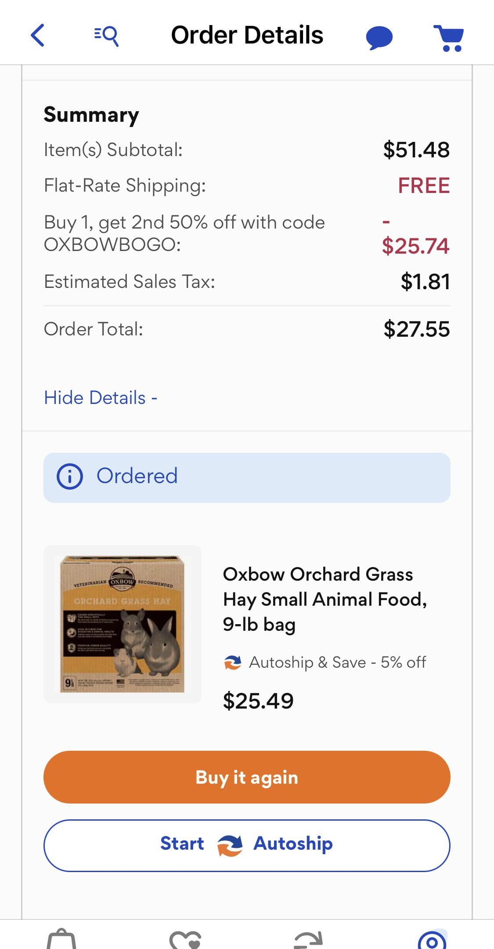494x949 pixels.
Task: Open the search icon in header
Action: click(107, 36)
